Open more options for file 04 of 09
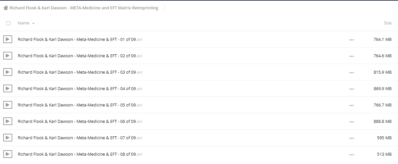The height and width of the screenshot is (164, 398). pyautogui.click(x=351, y=89)
